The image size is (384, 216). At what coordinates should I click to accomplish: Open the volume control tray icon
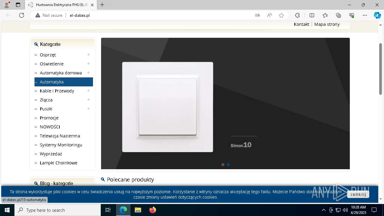click(x=345, y=210)
